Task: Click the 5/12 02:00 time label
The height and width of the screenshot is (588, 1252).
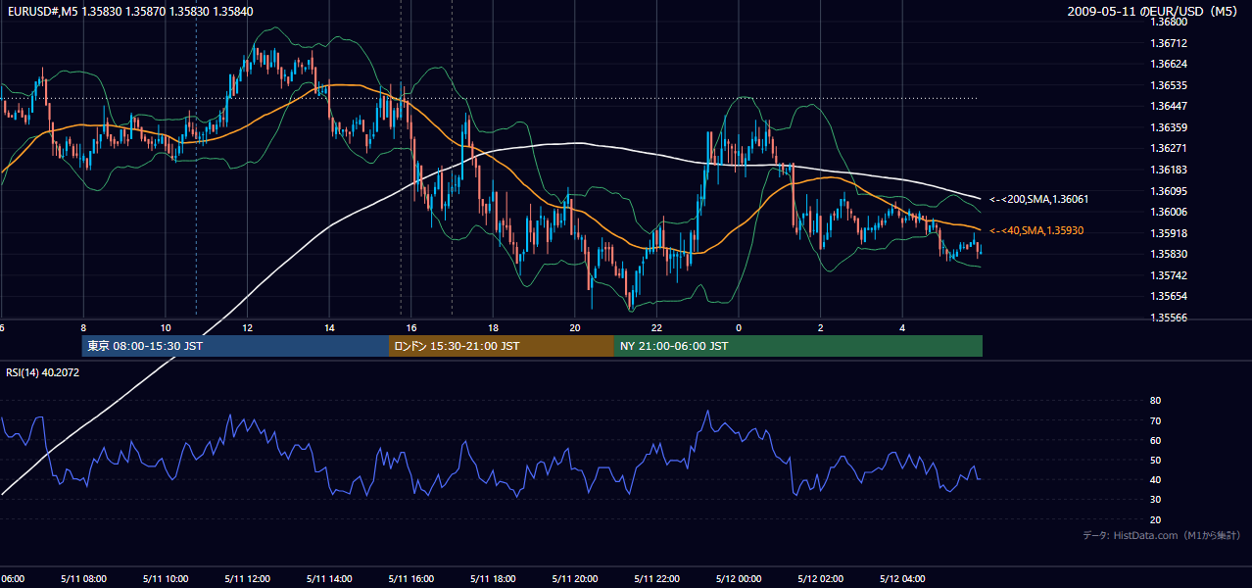Action: (x=823, y=578)
